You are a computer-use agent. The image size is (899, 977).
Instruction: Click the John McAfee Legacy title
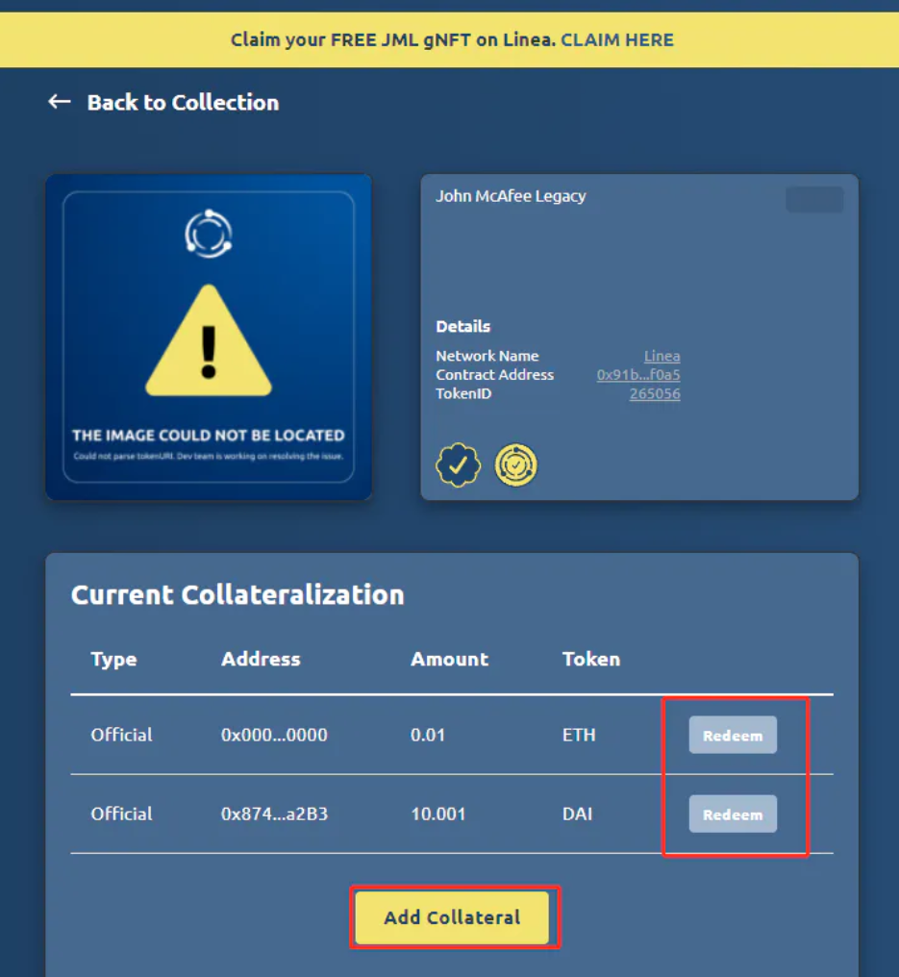pos(511,196)
